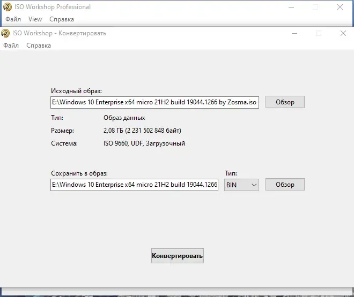
Task: Click ISO 9660, UDF, Загрузочный text
Action: (x=144, y=143)
